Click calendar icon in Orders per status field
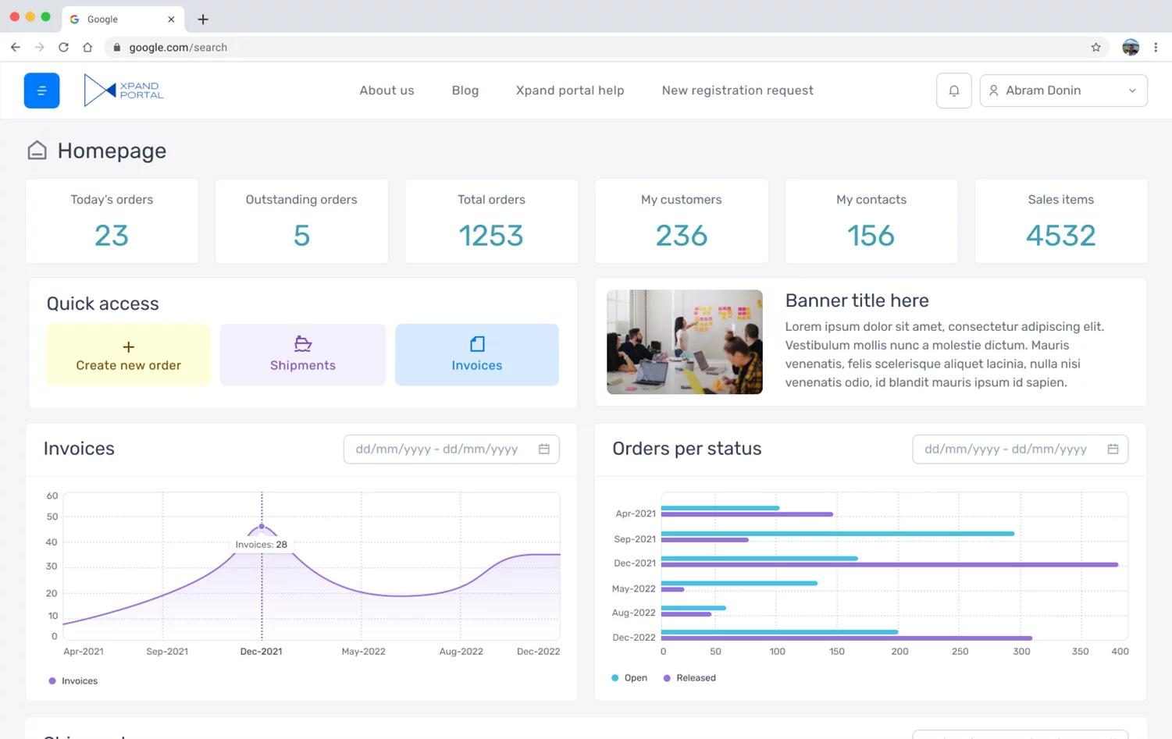 1112,449
